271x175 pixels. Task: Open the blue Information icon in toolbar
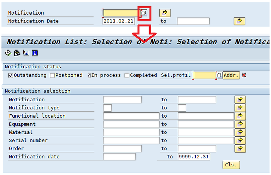tap(35, 53)
